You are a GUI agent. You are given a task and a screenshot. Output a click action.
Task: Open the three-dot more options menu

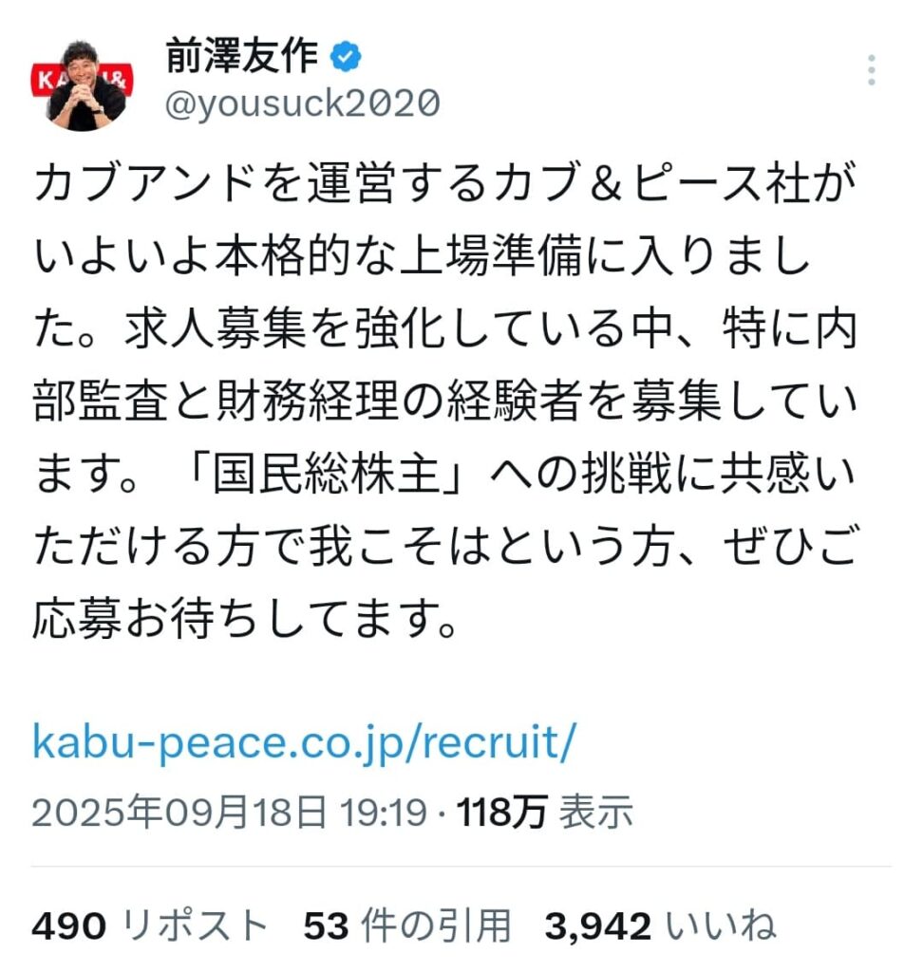(872, 70)
